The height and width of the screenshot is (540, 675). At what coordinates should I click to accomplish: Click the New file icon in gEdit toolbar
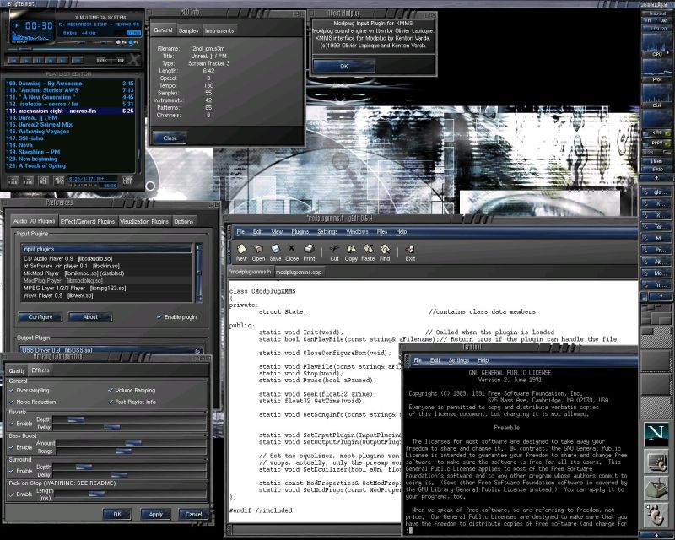point(241,252)
